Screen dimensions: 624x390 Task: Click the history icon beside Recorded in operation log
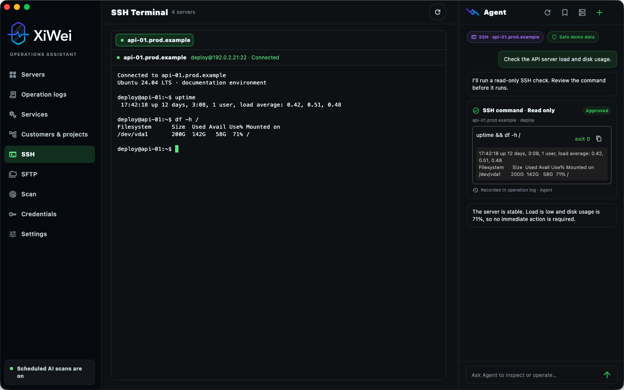coord(475,190)
